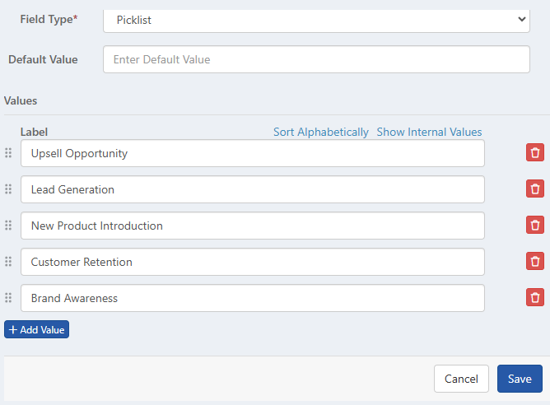This screenshot has height=405, width=550.
Task: Select drag handle next to Customer Retention
Action: point(8,262)
